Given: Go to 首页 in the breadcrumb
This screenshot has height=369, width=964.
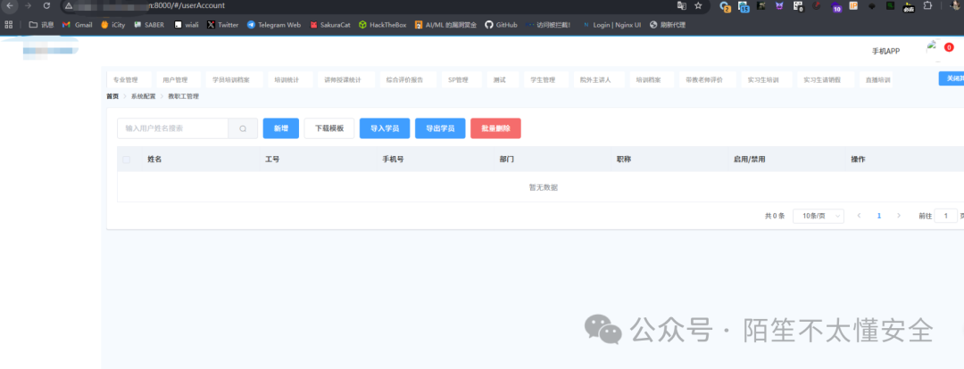Looking at the screenshot, I should pos(112,96).
